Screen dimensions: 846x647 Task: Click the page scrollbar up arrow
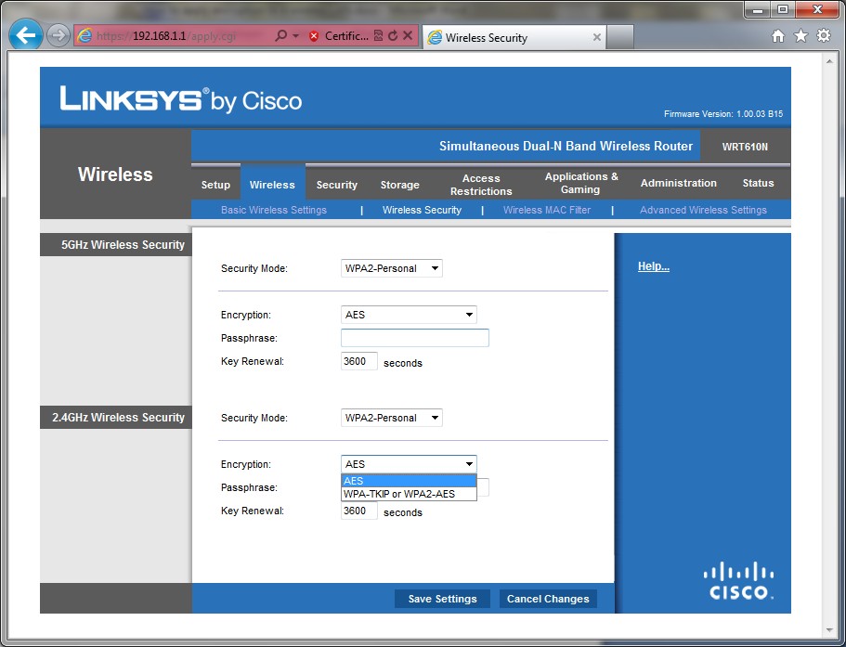[x=830, y=61]
